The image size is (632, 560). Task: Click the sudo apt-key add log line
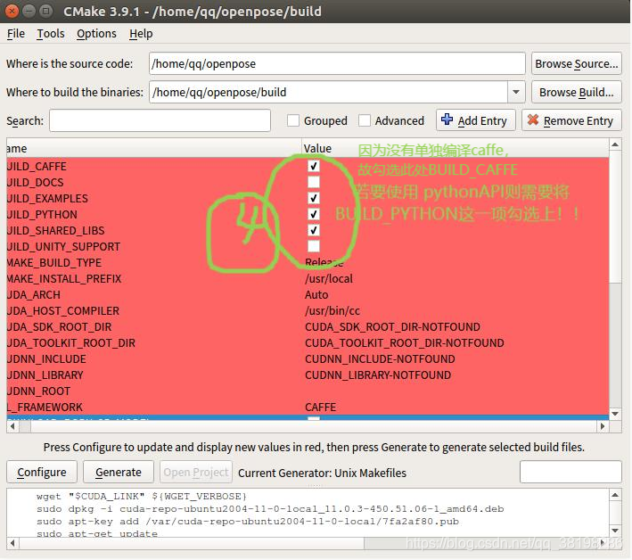coord(248,522)
